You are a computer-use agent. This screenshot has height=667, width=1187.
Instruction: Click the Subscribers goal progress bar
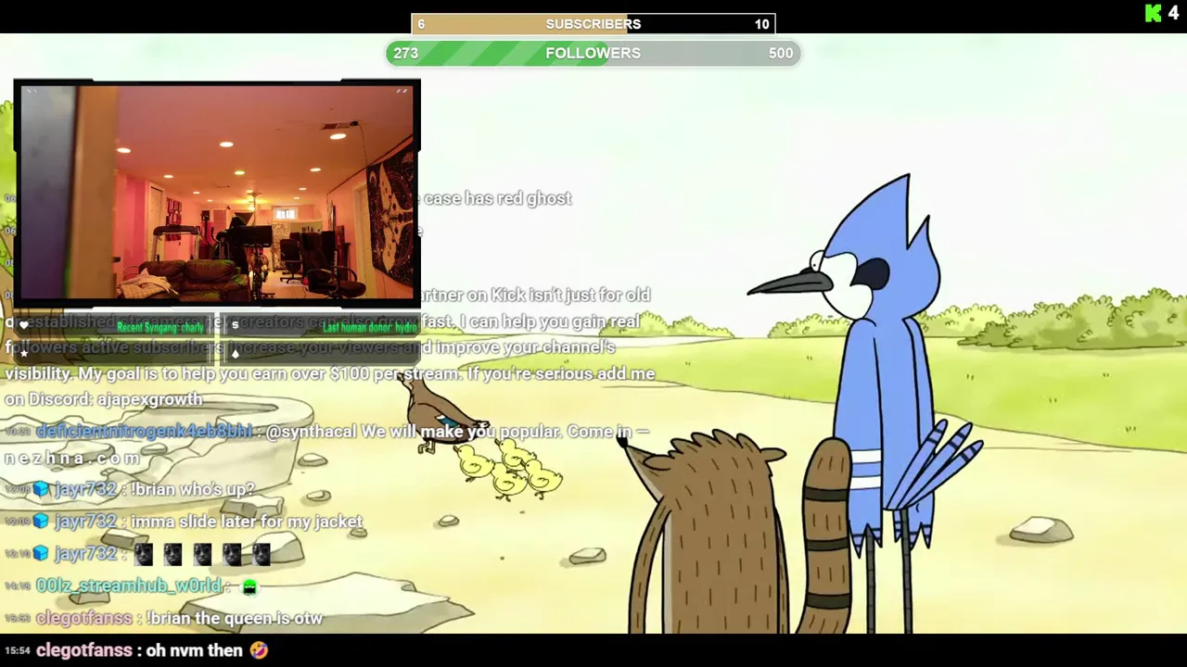[593, 24]
